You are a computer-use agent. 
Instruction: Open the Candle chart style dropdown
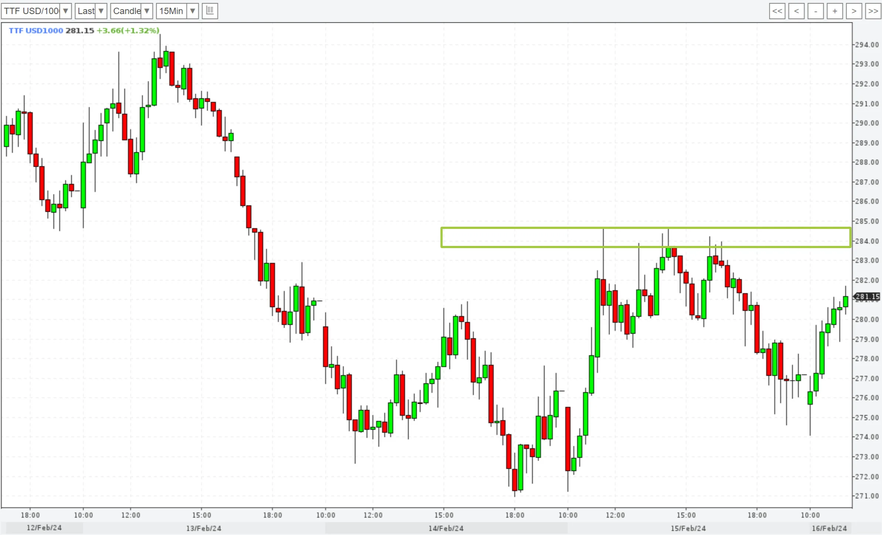pyautogui.click(x=131, y=11)
